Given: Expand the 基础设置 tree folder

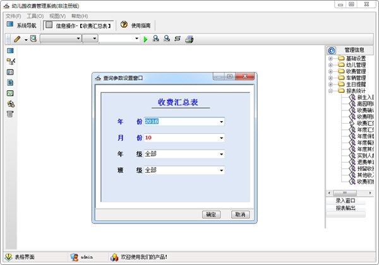Looking at the screenshot, I should pyautogui.click(x=330, y=59).
